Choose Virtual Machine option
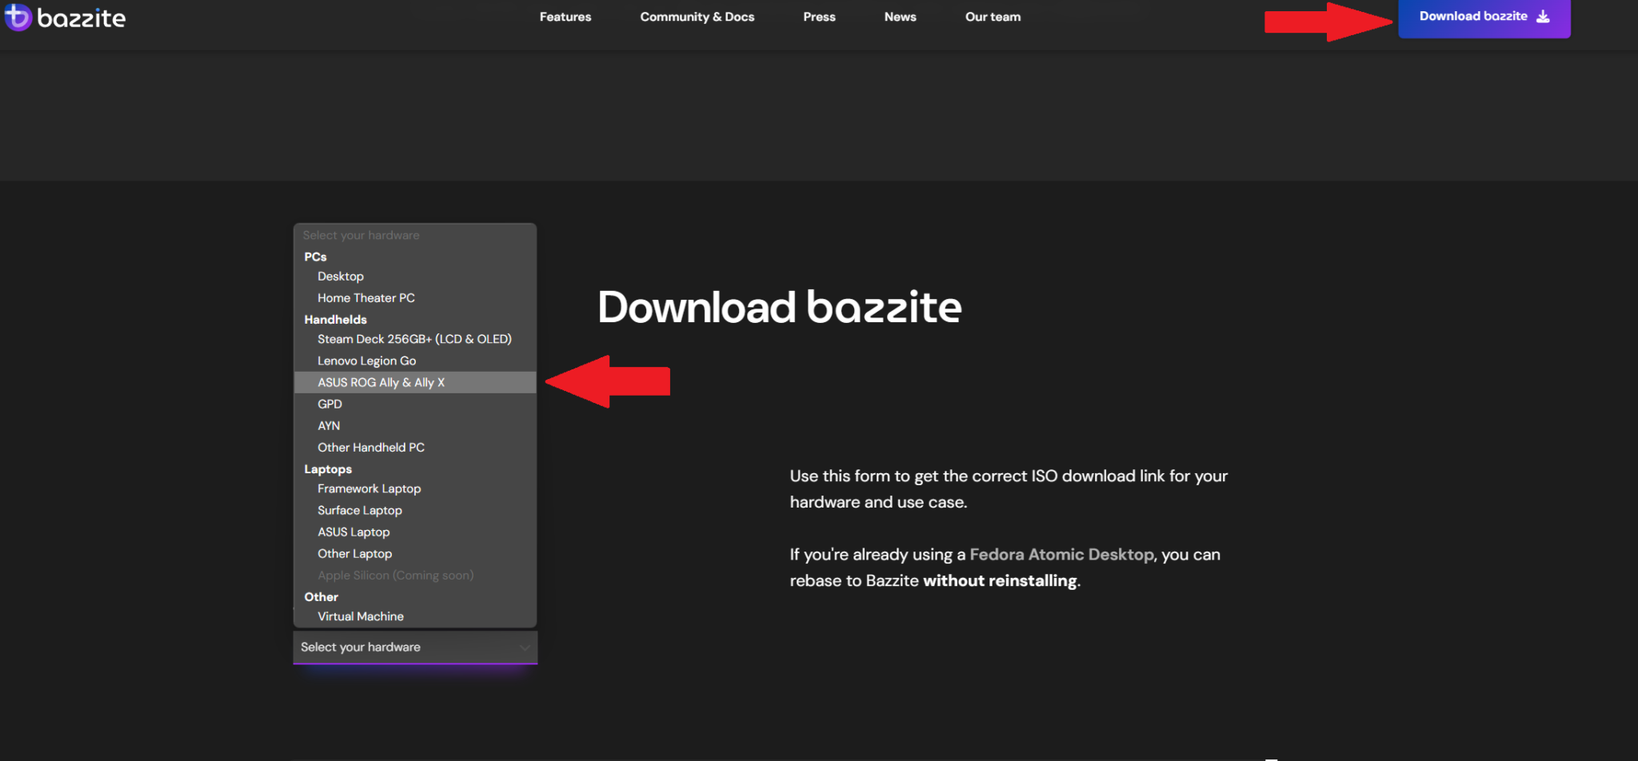 pyautogui.click(x=361, y=617)
